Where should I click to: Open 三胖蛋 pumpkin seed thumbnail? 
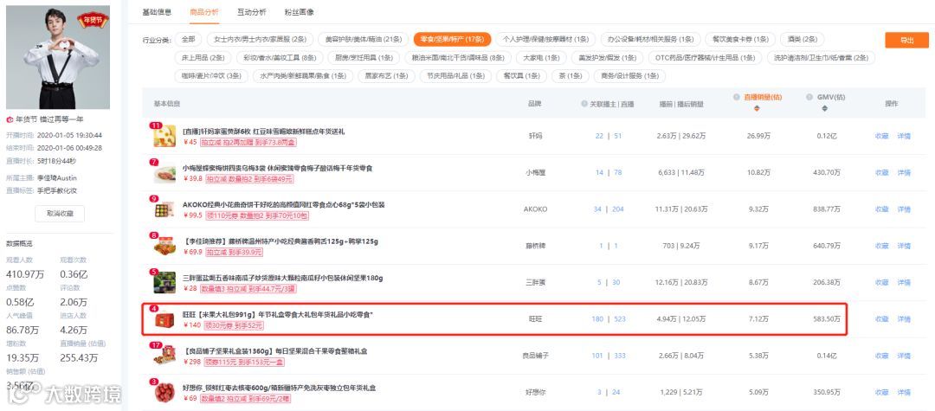[x=164, y=282]
